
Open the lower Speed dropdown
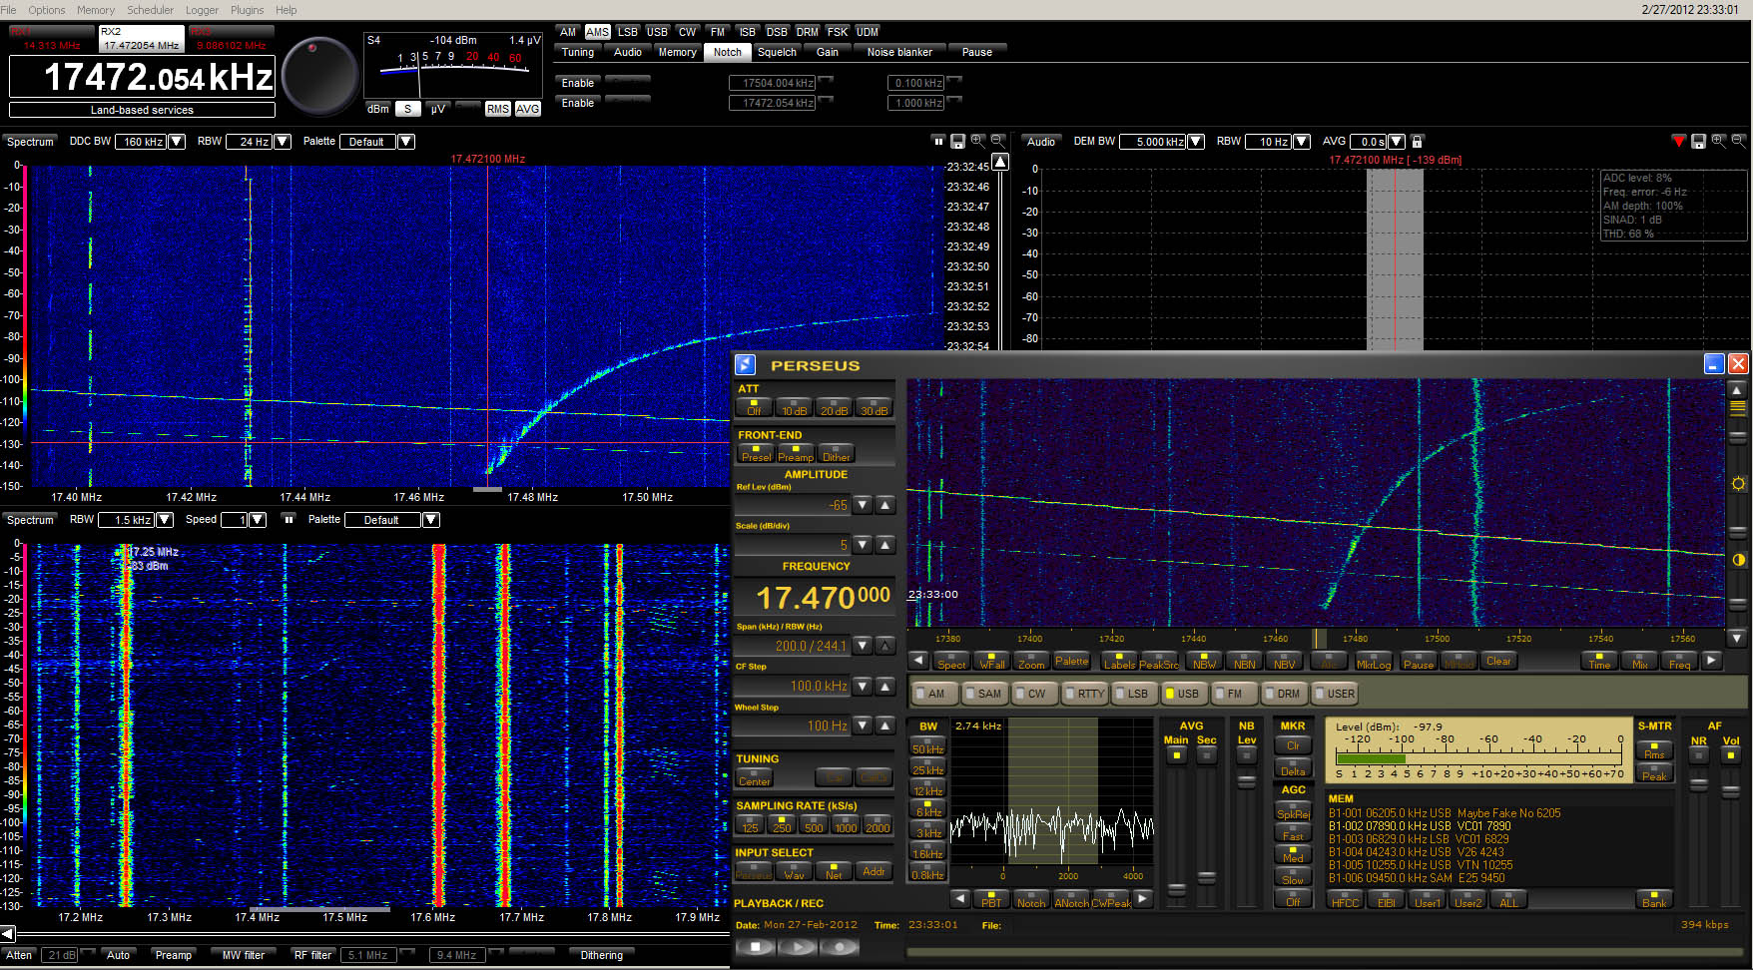[x=258, y=520]
